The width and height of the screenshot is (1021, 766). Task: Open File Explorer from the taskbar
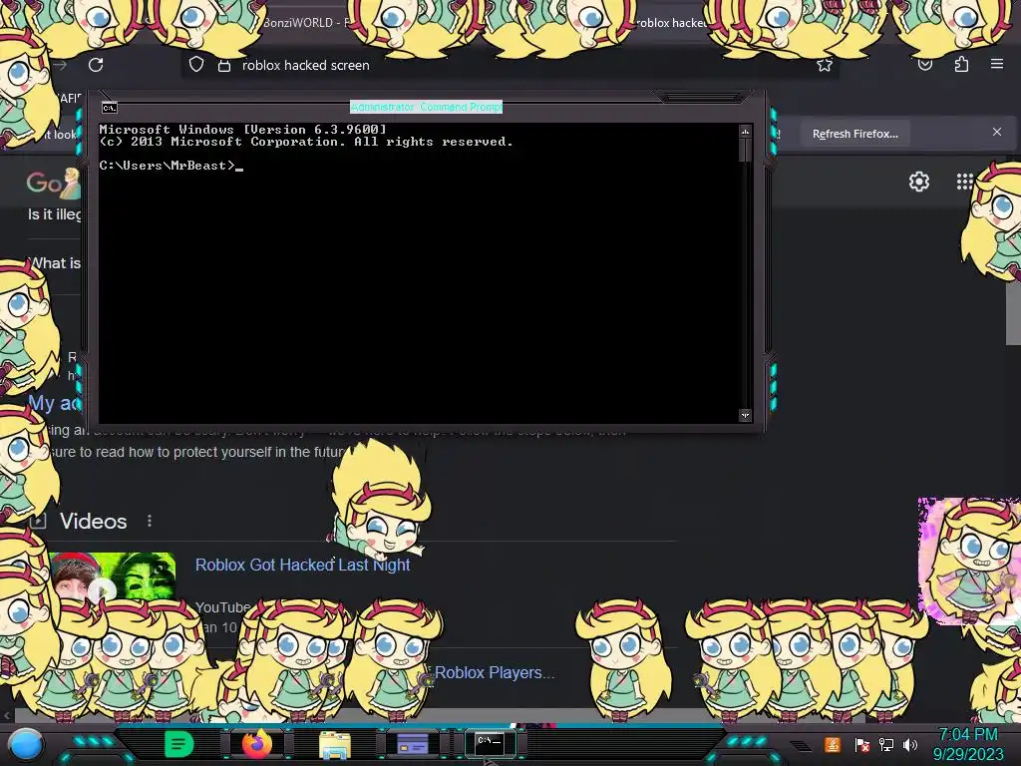click(335, 744)
